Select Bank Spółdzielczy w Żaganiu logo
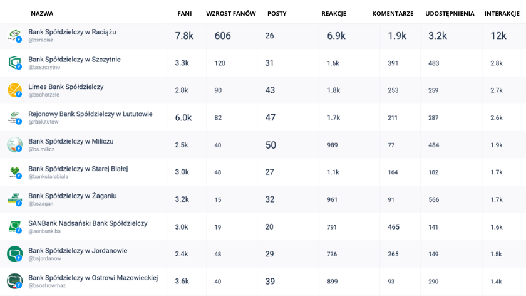The height and width of the screenshot is (296, 526). [14, 199]
